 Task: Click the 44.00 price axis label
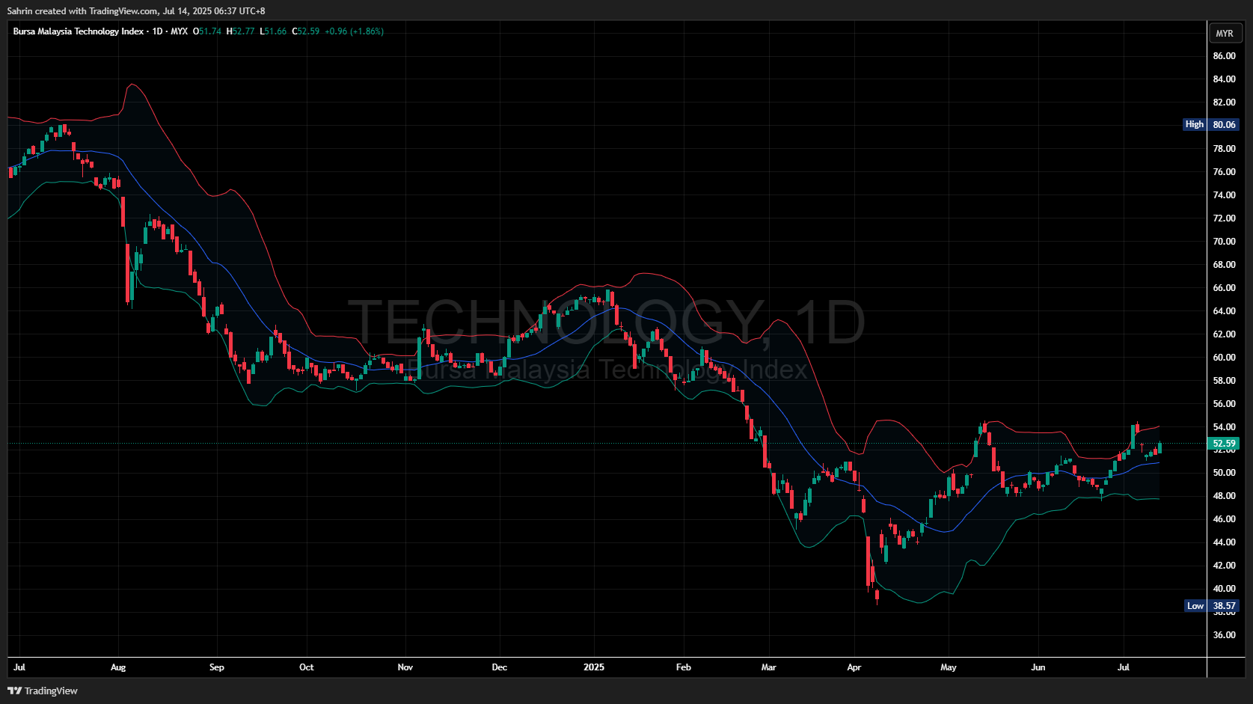tap(1224, 542)
